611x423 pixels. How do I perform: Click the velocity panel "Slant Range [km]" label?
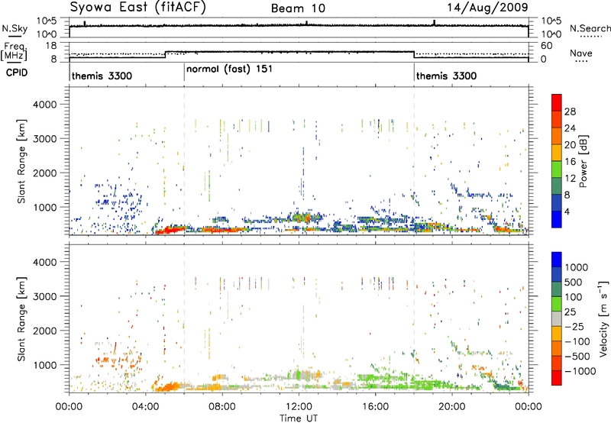[x=21, y=318]
